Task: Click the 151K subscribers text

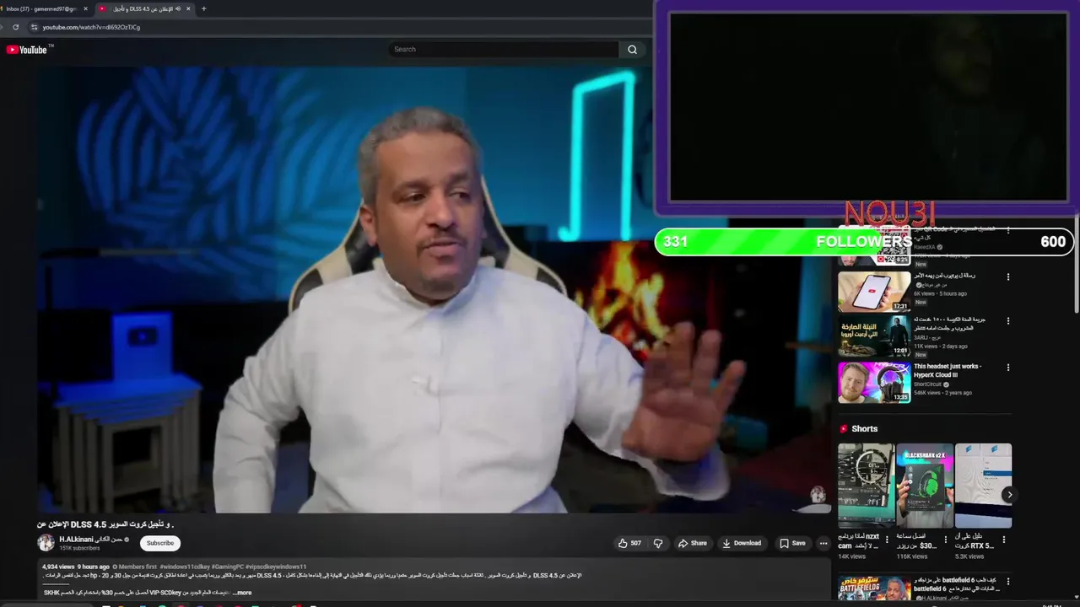Action: pyautogui.click(x=79, y=548)
